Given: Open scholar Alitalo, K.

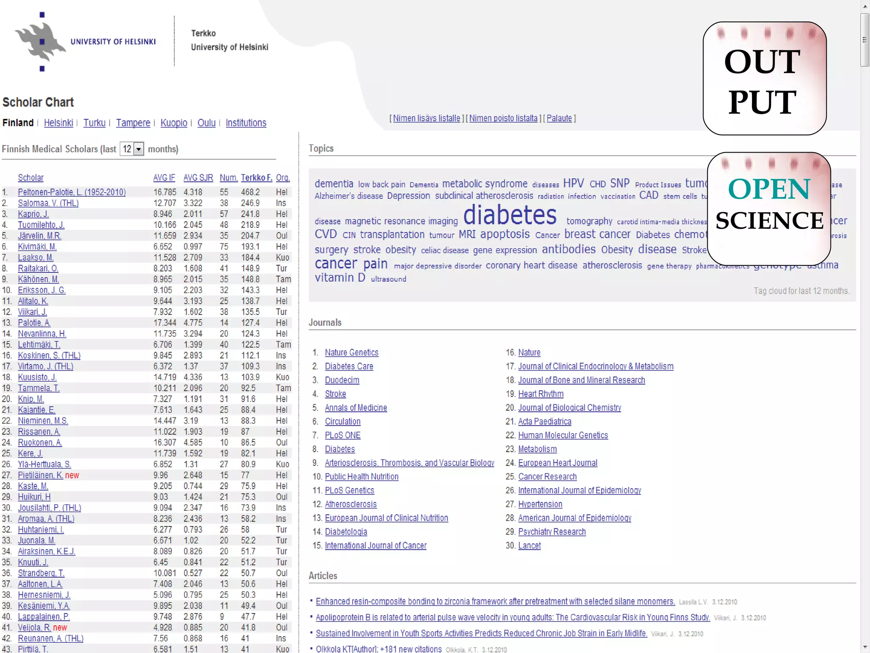Looking at the screenshot, I should (x=33, y=301).
